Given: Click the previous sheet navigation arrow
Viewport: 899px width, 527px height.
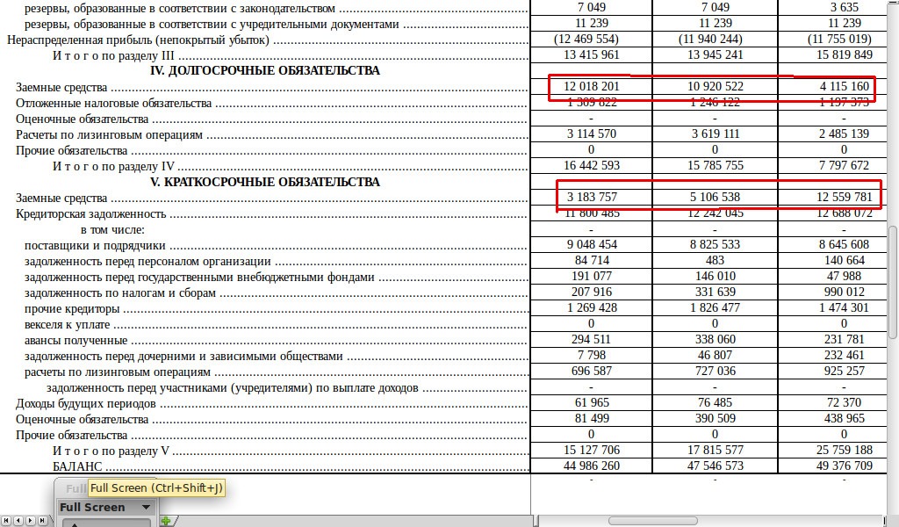Looking at the screenshot, I should (18, 520).
